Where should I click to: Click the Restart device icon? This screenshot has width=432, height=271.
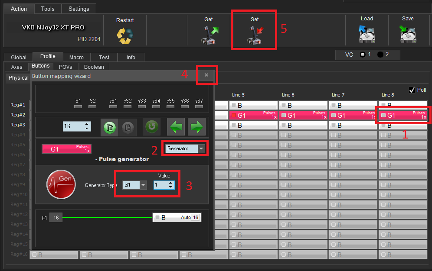(125, 36)
